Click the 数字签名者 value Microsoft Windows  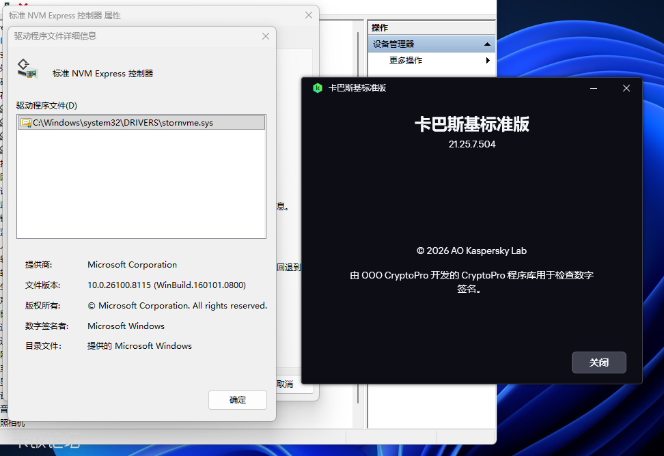point(126,326)
